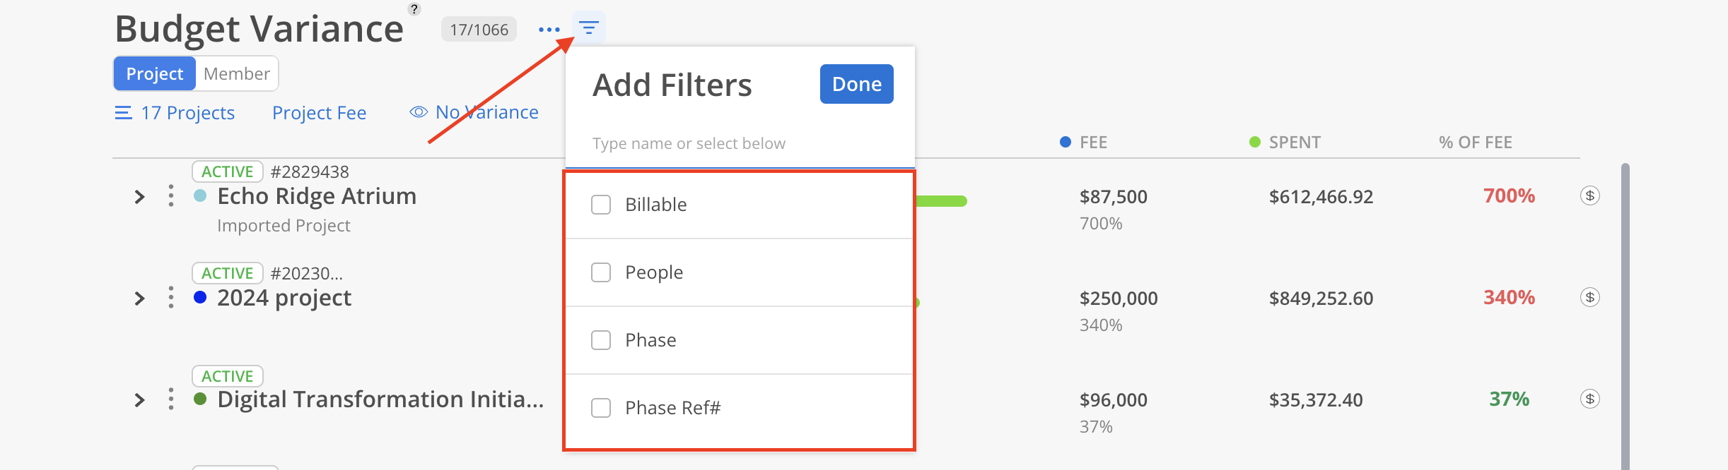This screenshot has width=1728, height=470.
Task: Toggle the No Variance eye link
Action: 474,112
